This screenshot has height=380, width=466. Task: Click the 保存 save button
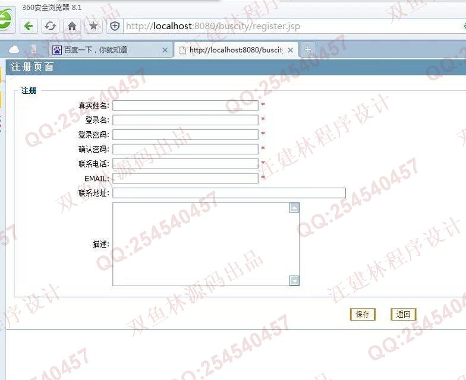363,315
